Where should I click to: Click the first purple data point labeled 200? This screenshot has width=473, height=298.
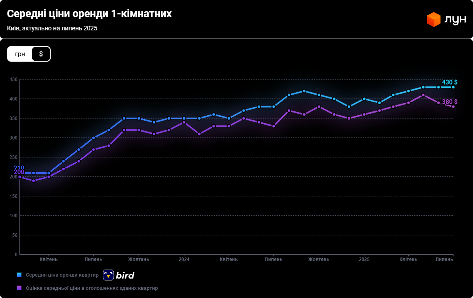tap(20, 177)
